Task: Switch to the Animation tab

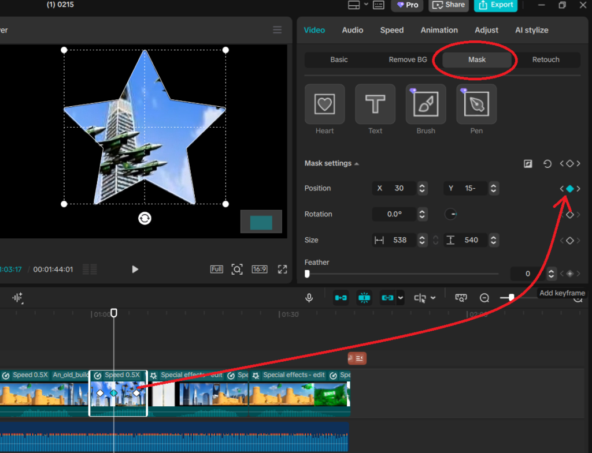Action: (439, 30)
